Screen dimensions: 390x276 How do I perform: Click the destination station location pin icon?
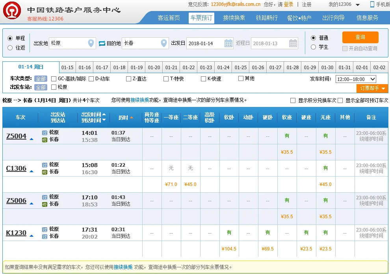click(164, 43)
